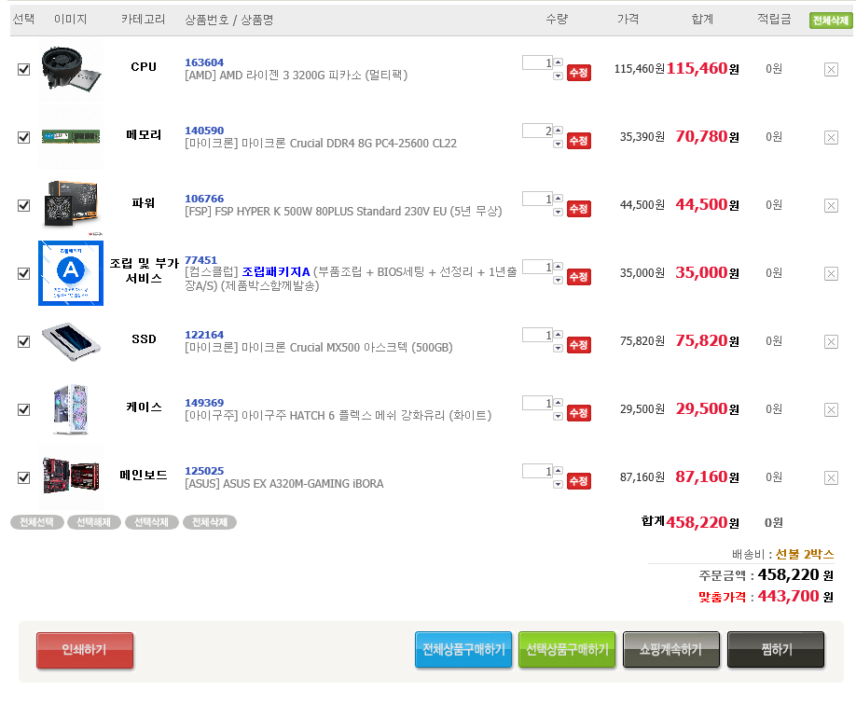Remove the SSD row with its X icon
This screenshot has width=856, height=704.
pyautogui.click(x=831, y=341)
